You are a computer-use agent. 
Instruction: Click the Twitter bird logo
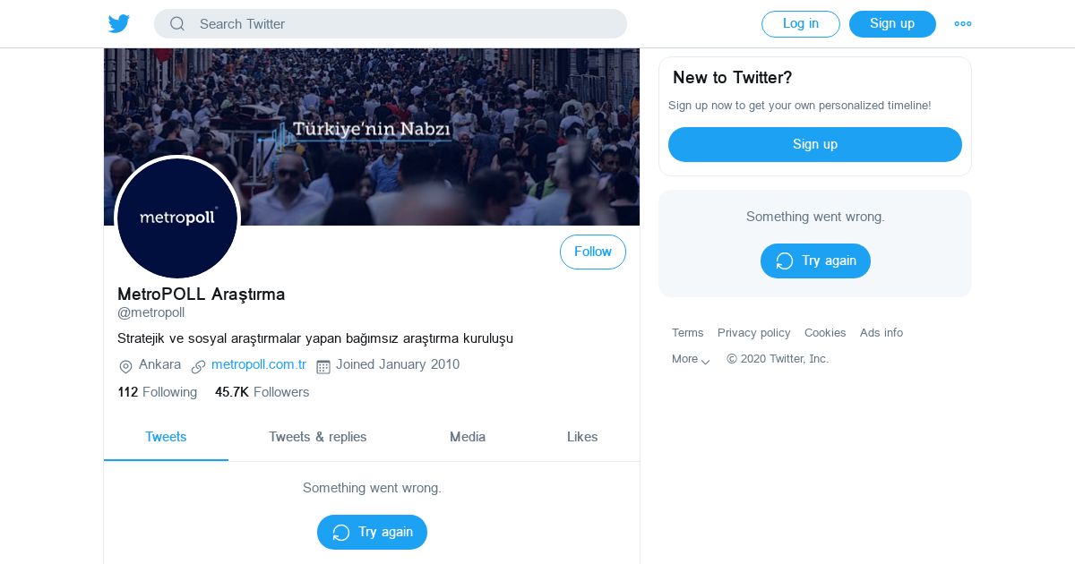(x=119, y=24)
